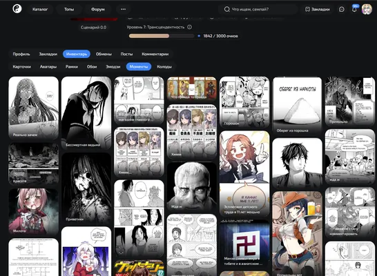Open the 'комментировать' manga page moment
The height and width of the screenshot is (276, 377).
pos(350,213)
